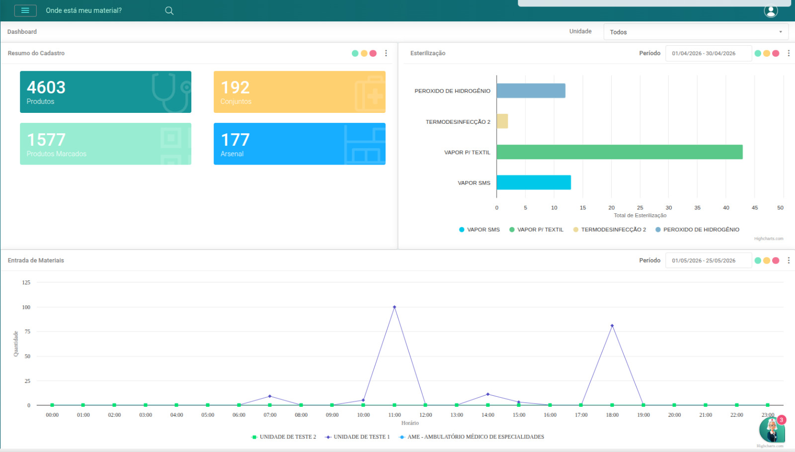Click red dot in Esterilização panel
This screenshot has width=795, height=452.
click(776, 53)
